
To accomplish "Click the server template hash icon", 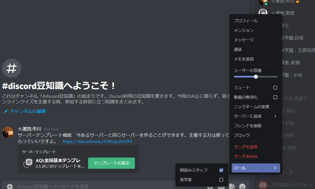I will click(x=29, y=162).
